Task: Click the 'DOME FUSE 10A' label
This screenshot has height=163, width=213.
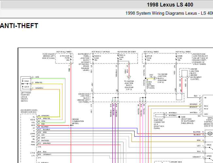Action: 180,58
